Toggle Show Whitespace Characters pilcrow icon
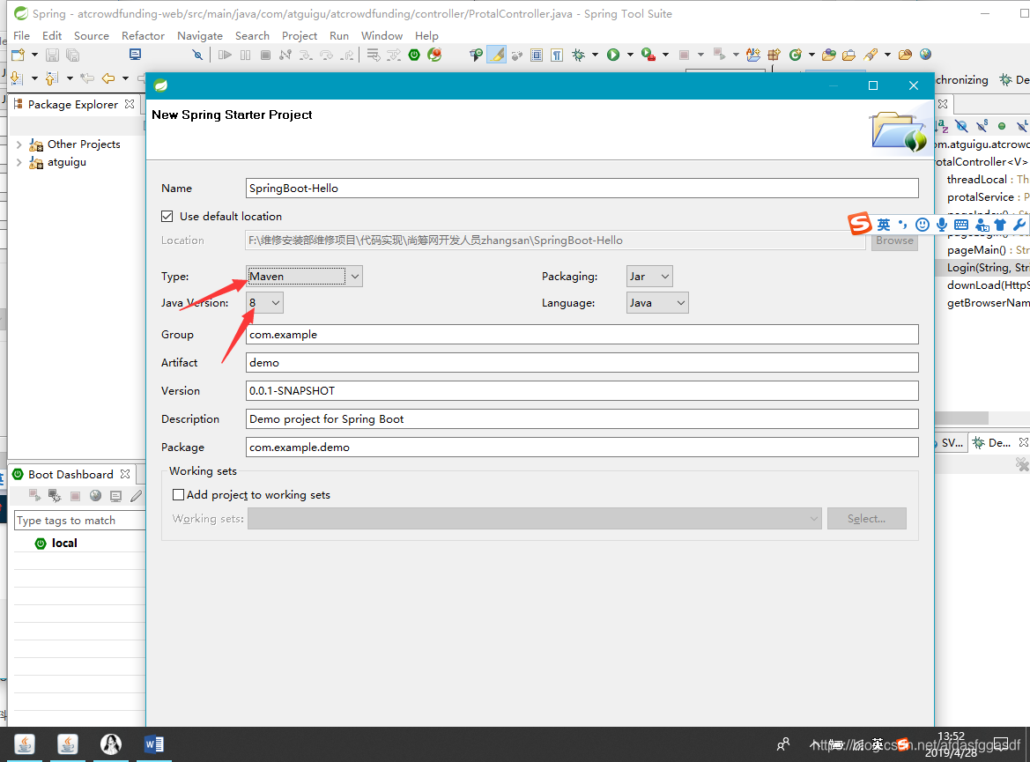1030x762 pixels. pos(557,55)
